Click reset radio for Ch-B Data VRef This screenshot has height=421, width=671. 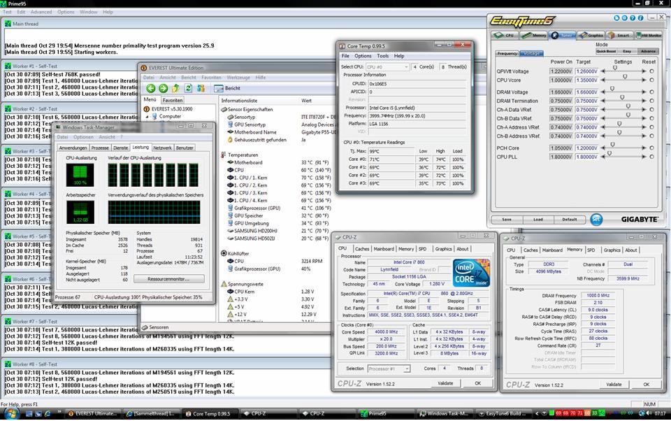(x=651, y=119)
